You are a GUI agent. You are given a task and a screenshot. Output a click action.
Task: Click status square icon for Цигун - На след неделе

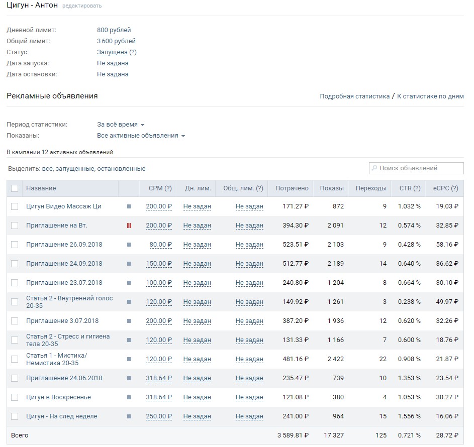click(129, 416)
